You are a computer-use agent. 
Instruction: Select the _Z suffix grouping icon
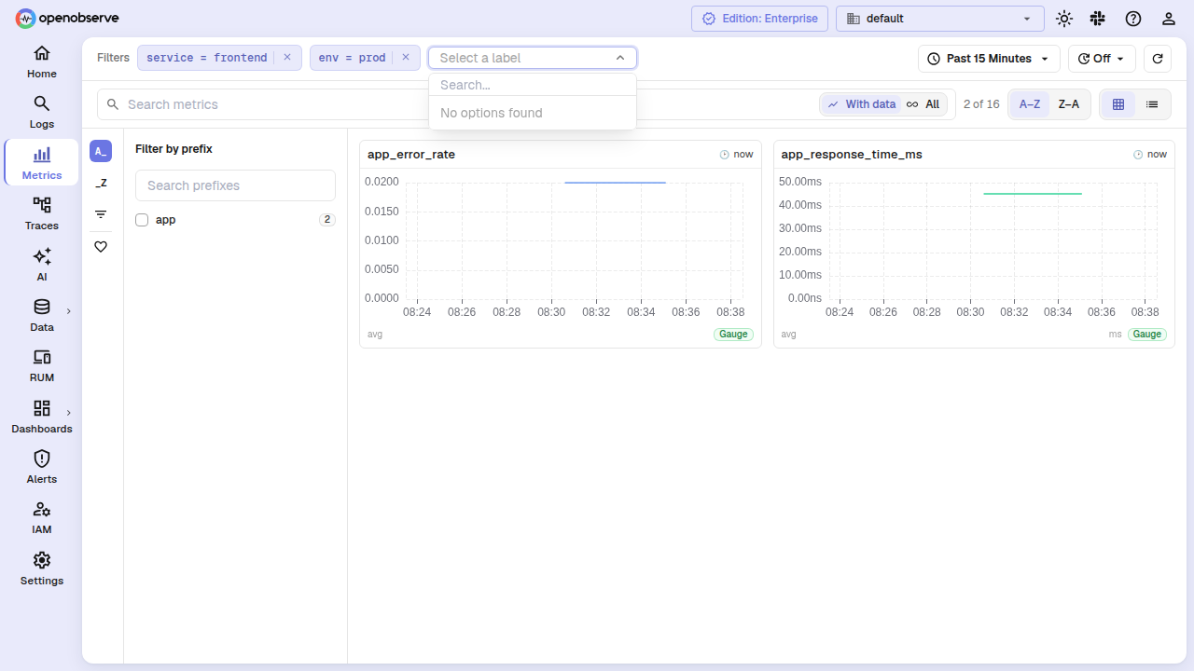[101, 183]
